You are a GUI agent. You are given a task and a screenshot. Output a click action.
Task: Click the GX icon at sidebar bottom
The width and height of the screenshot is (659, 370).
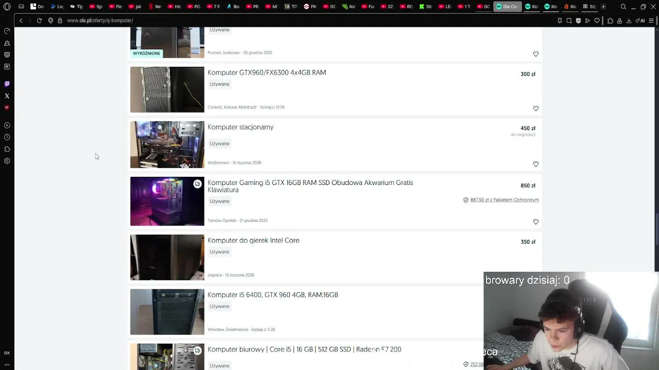click(x=7, y=353)
